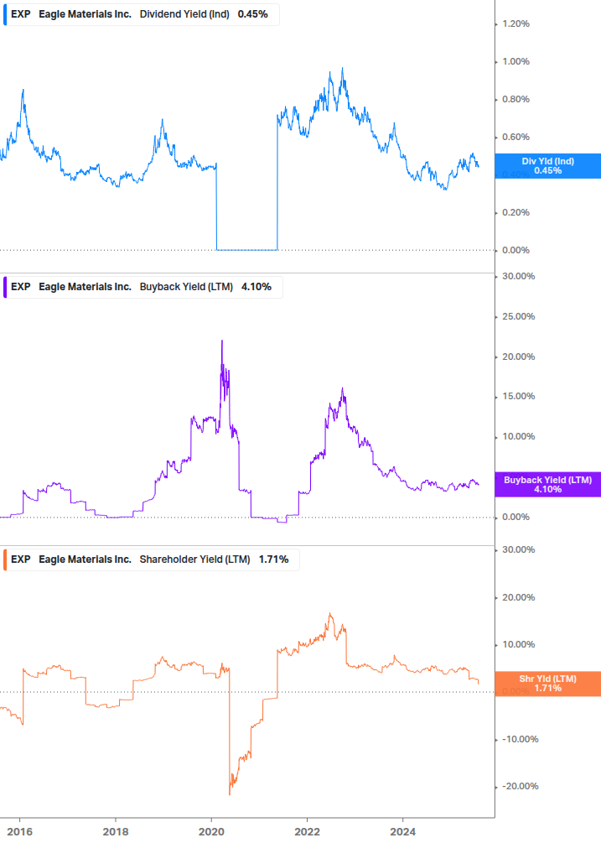Click the 0.60% tick on dividend yield axis

pyautogui.click(x=516, y=137)
